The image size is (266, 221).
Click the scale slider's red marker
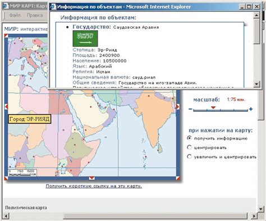[213, 107]
